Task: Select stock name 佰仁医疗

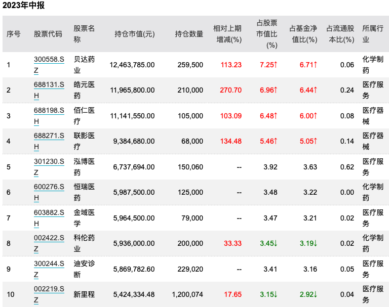Action: (84, 116)
